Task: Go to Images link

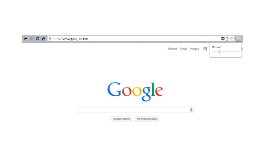Action: pyautogui.click(x=194, y=49)
